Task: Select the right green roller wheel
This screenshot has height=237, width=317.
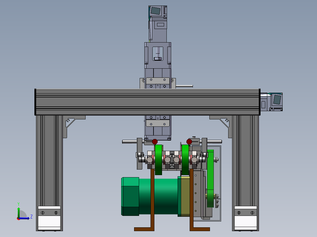Action: 185,160
